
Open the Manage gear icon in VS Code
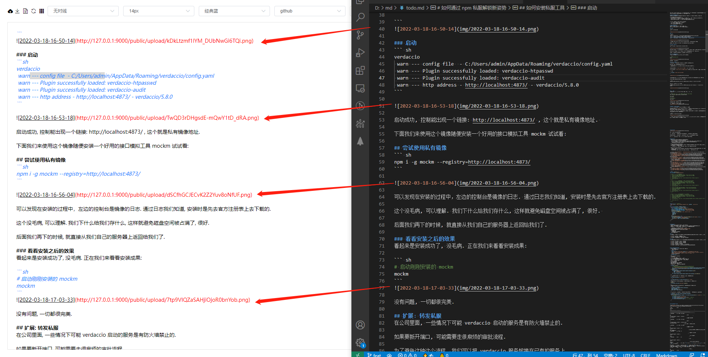(x=360, y=343)
